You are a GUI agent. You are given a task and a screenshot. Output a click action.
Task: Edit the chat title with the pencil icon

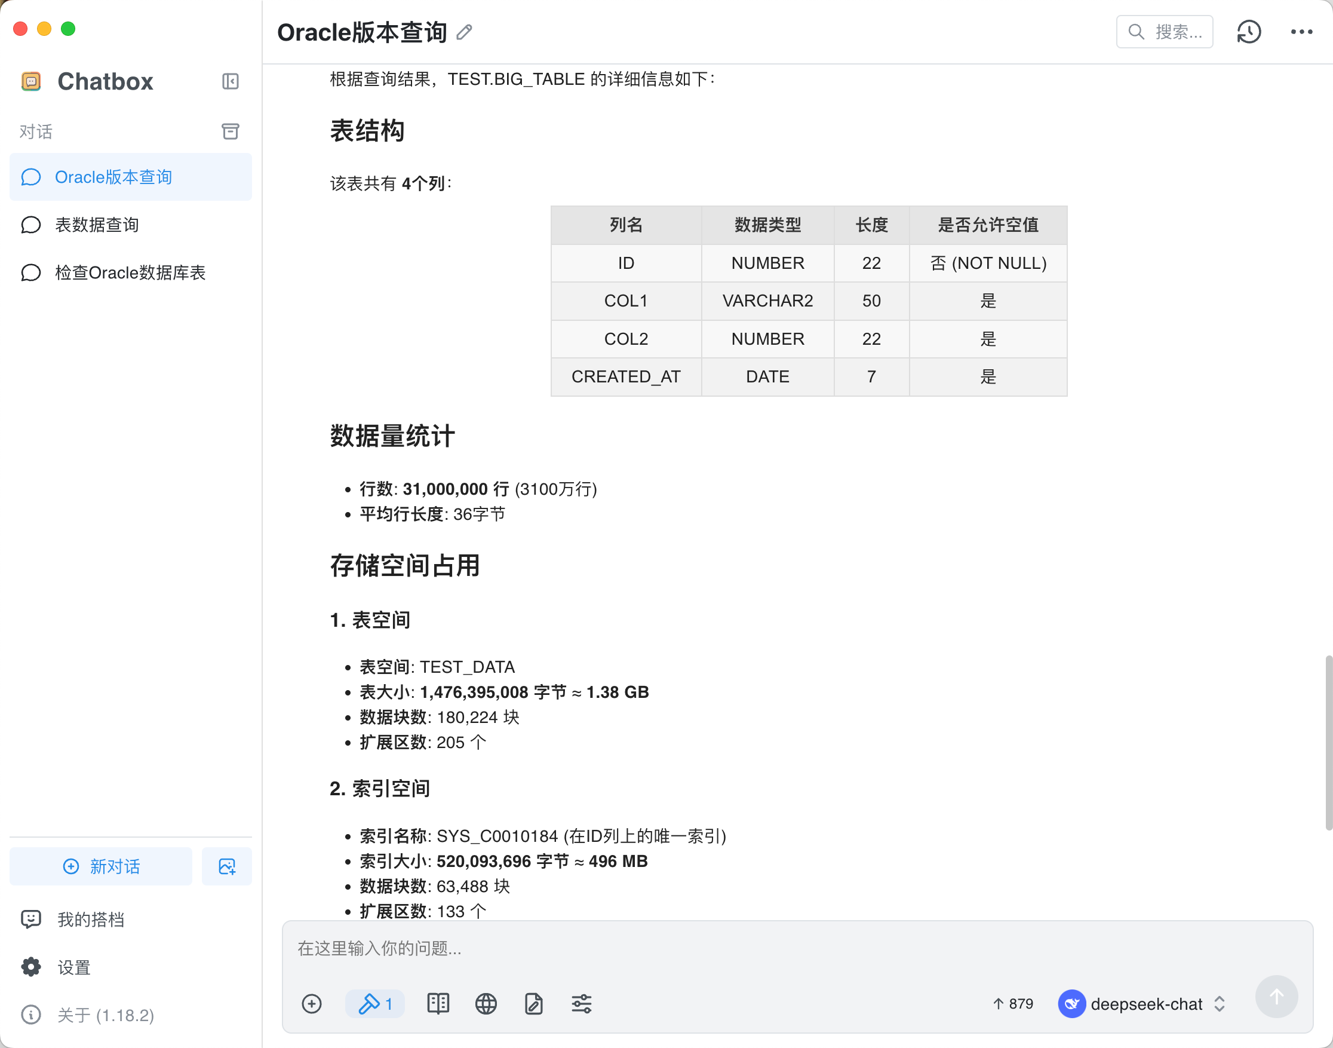pyautogui.click(x=464, y=32)
